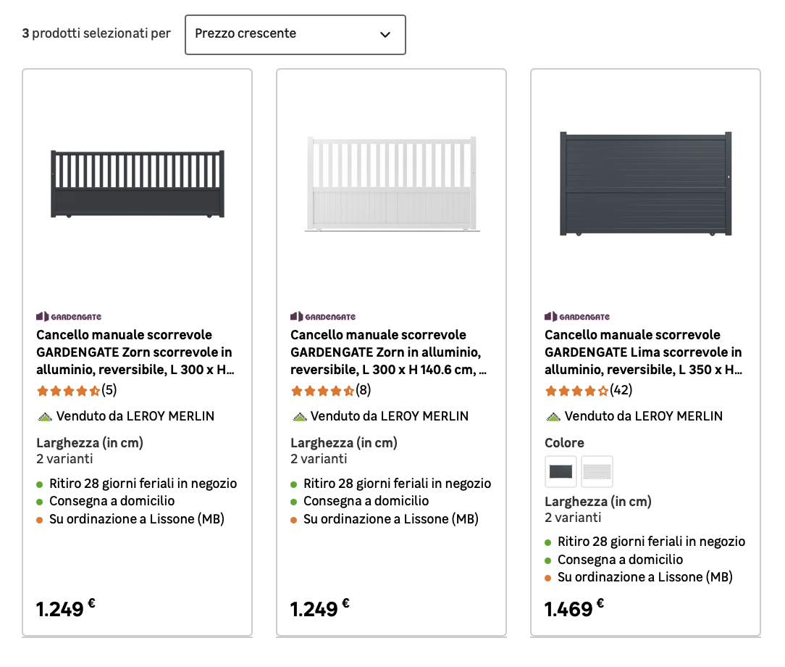Viewport: 785px width, 667px height.
Task: Click the sort dropdown chevron arrow
Action: coord(385,35)
